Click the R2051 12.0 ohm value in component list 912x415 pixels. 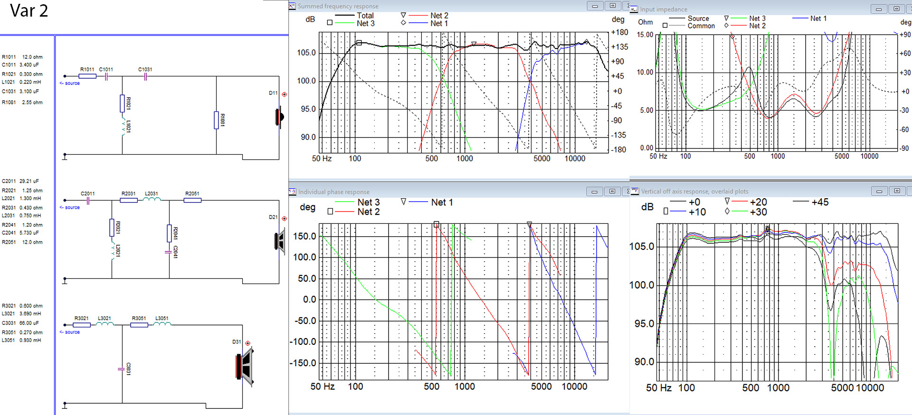32,242
